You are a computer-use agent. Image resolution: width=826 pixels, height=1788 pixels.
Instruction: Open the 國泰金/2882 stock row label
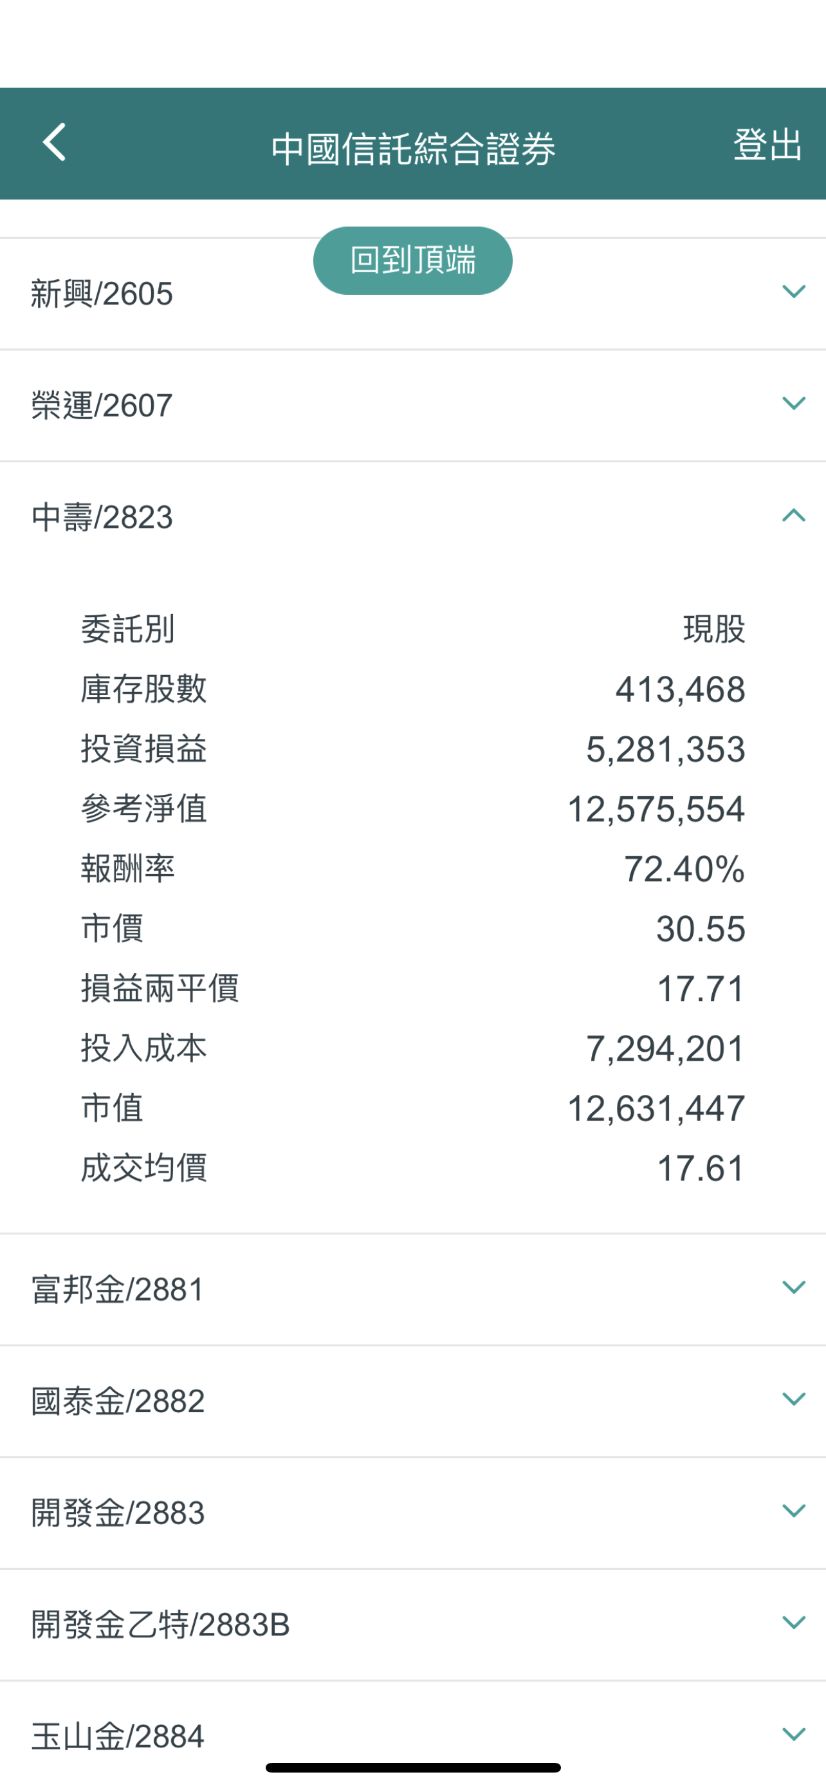(x=118, y=1401)
